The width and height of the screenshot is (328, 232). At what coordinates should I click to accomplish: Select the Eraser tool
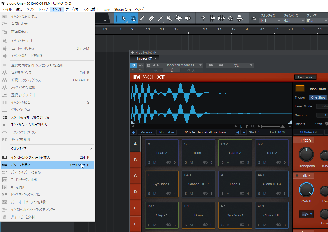[151, 18]
